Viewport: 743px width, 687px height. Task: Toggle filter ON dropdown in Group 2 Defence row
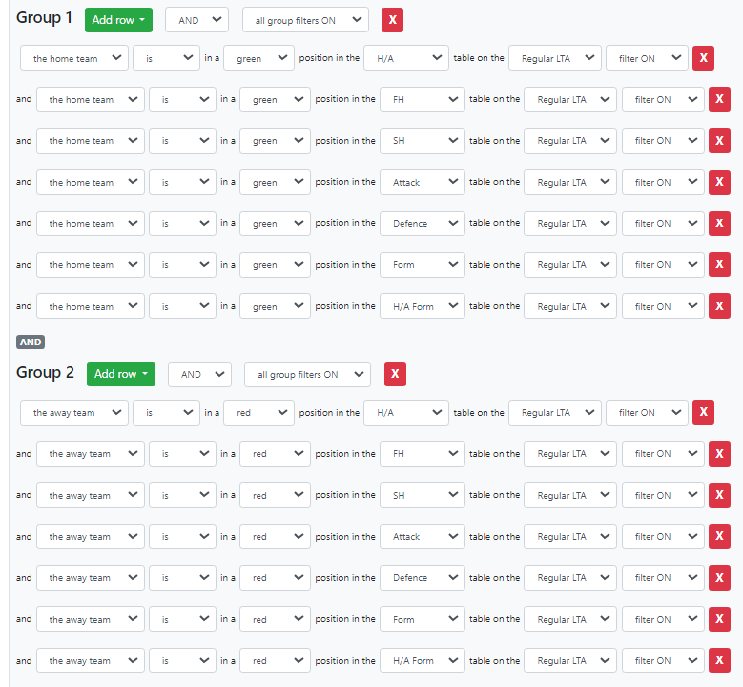coord(663,577)
